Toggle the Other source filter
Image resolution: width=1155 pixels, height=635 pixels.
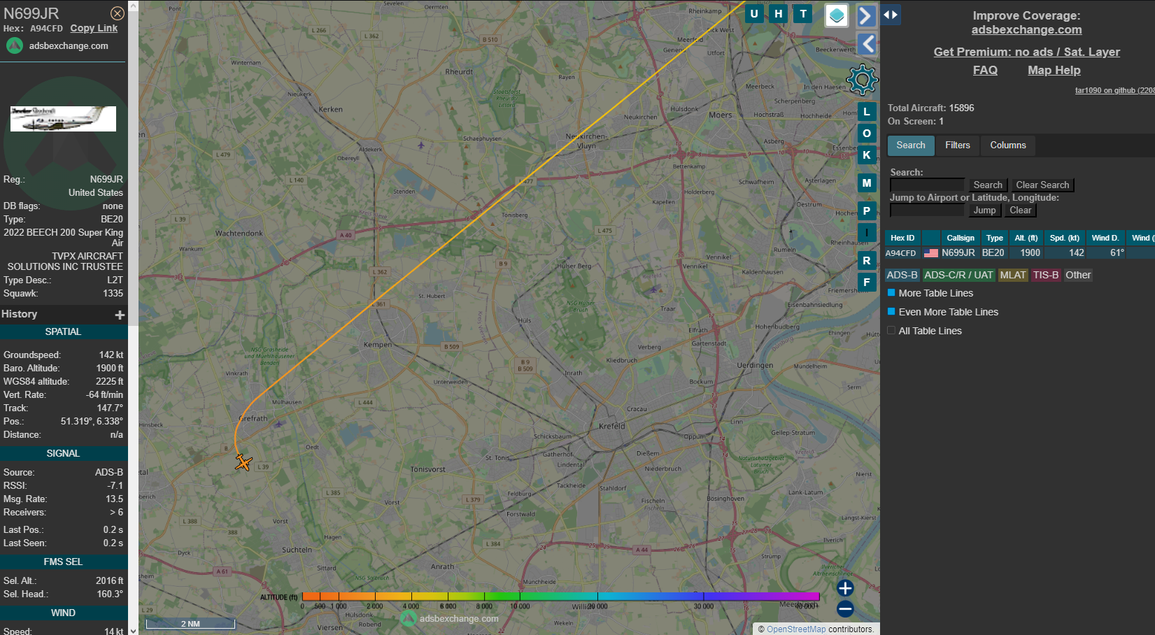pos(1078,276)
